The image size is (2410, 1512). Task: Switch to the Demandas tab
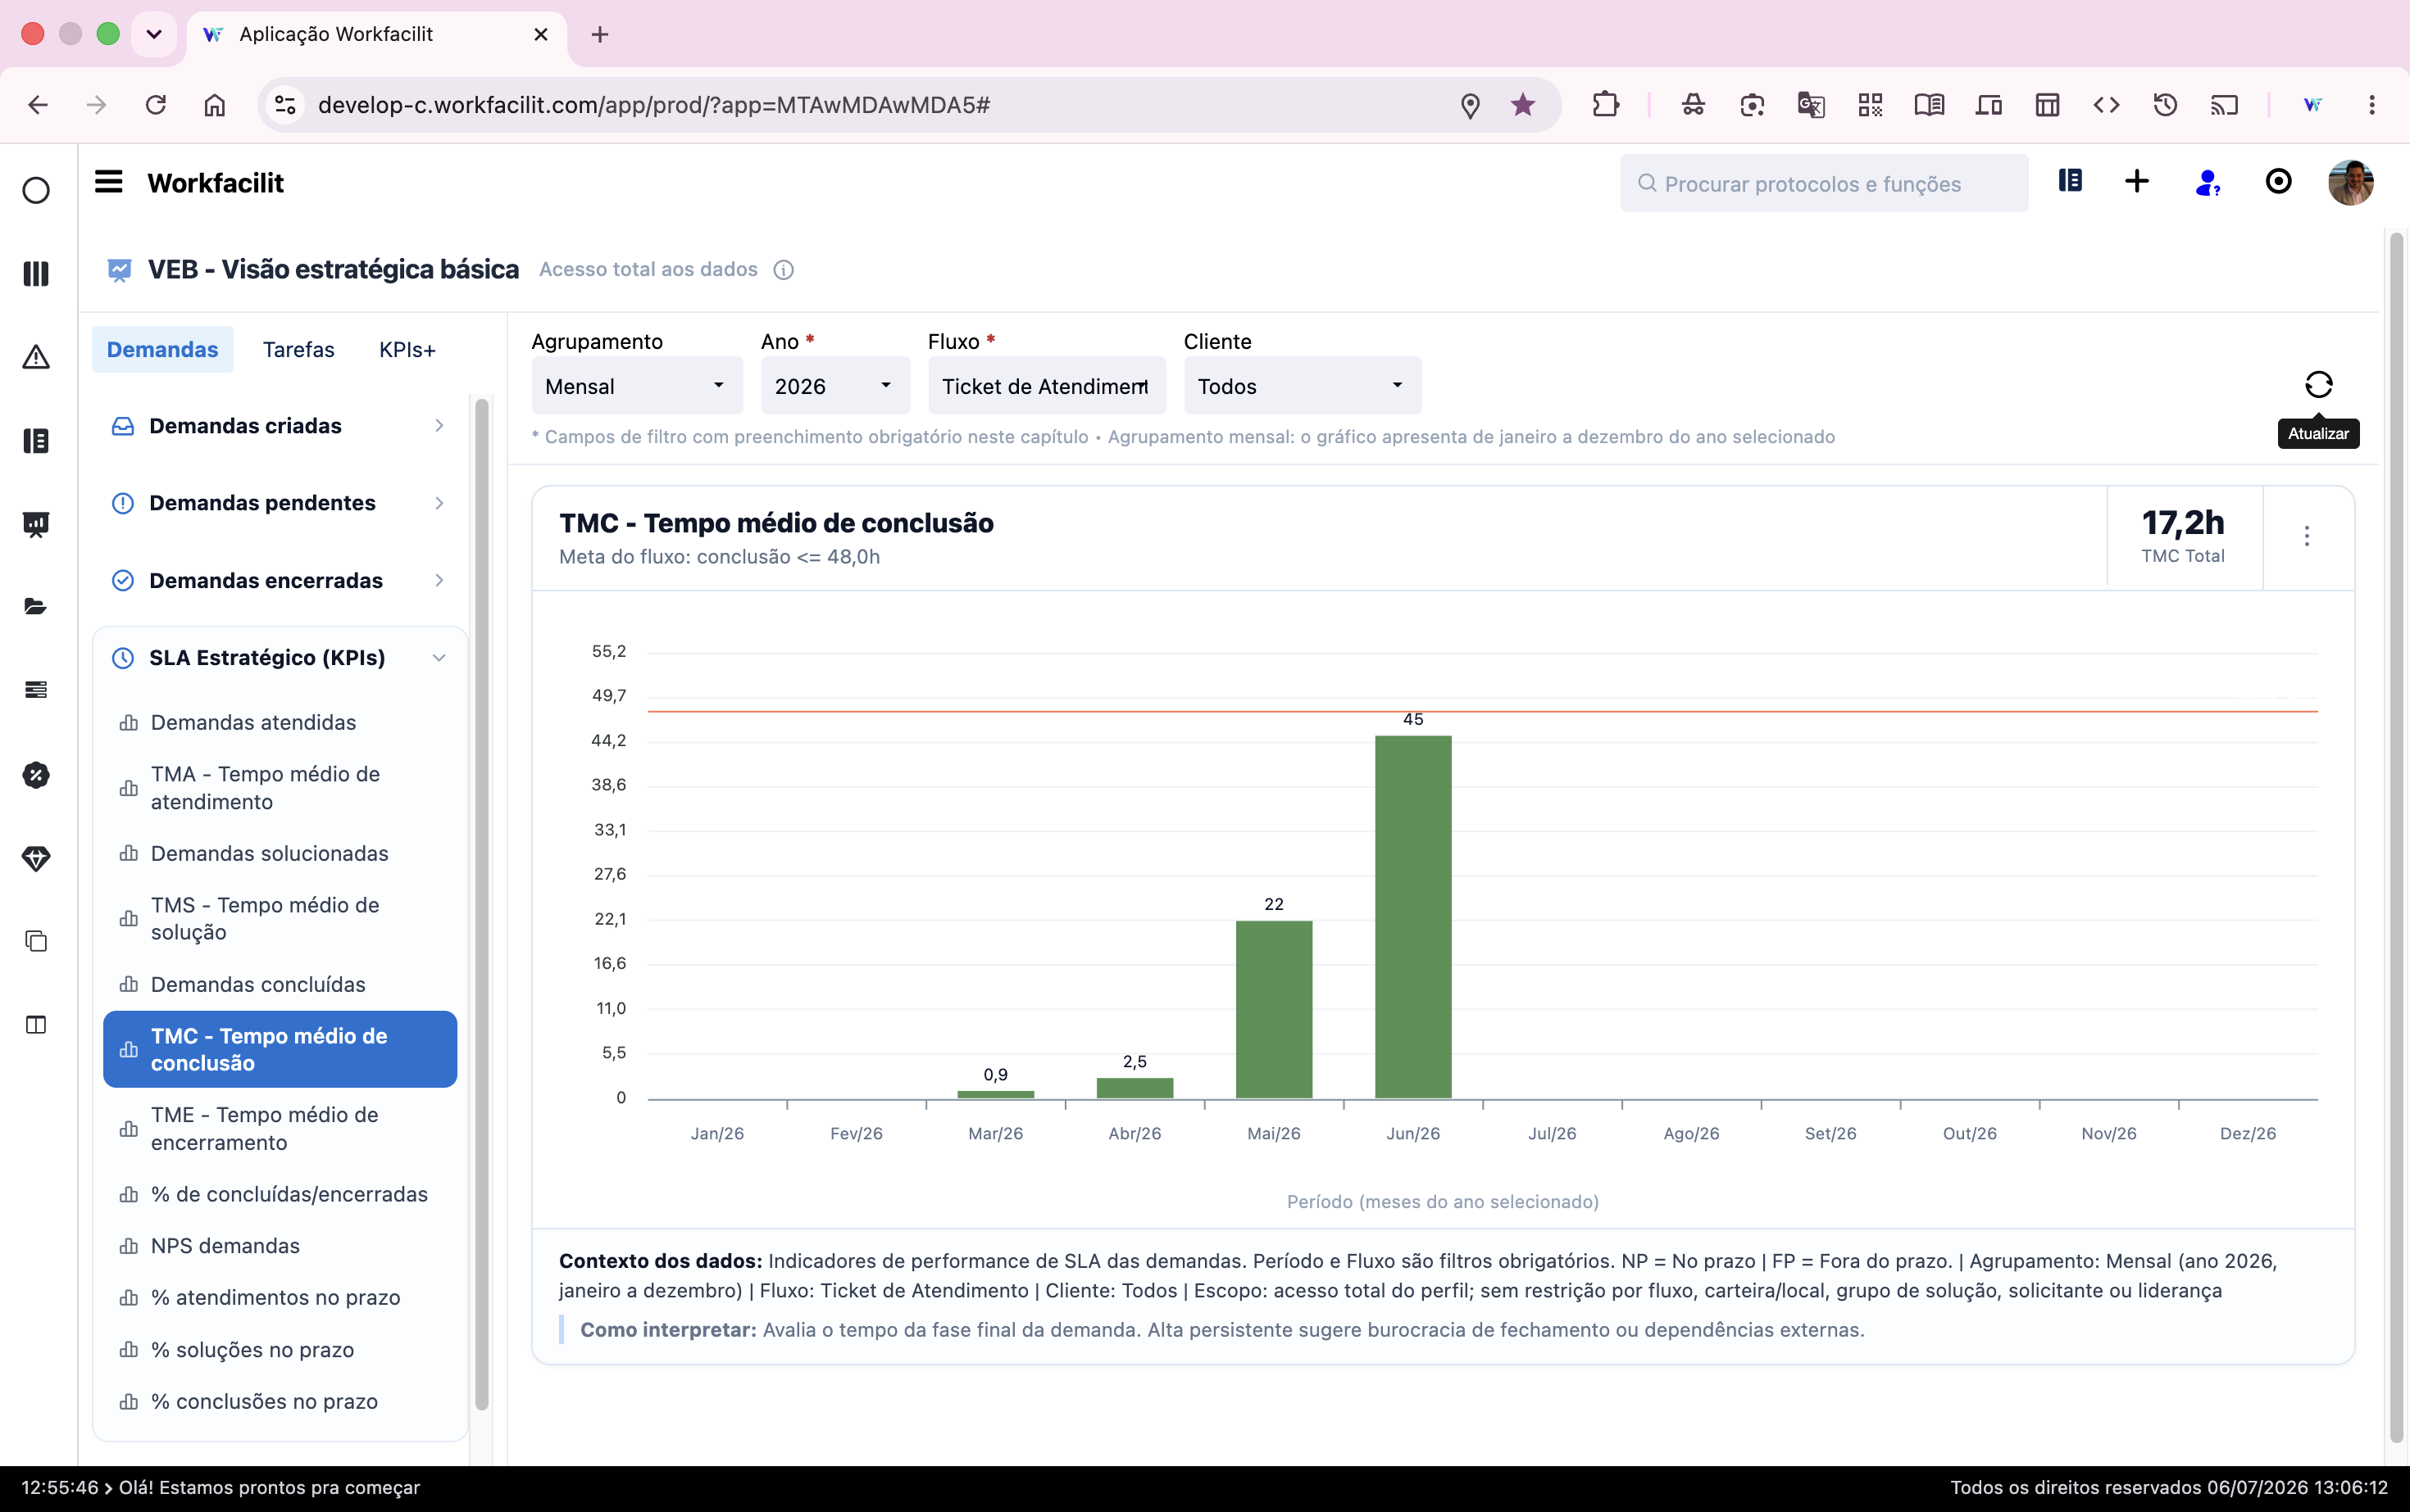click(162, 350)
